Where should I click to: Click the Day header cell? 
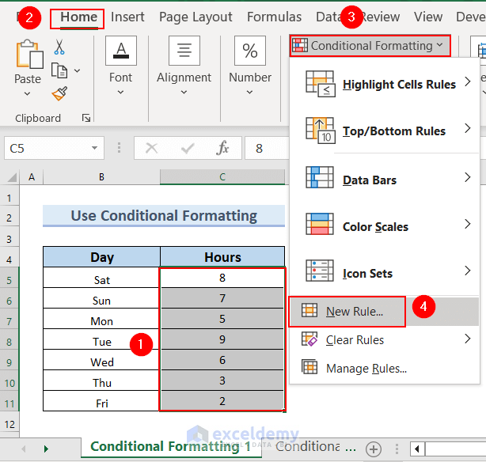pyautogui.click(x=101, y=257)
